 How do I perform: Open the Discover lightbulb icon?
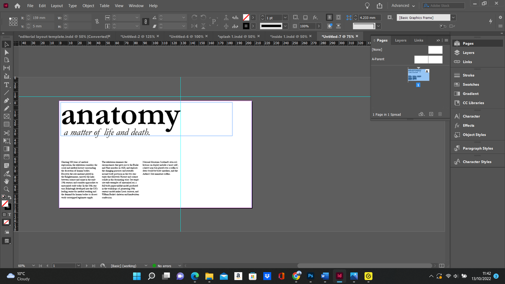click(x=367, y=6)
